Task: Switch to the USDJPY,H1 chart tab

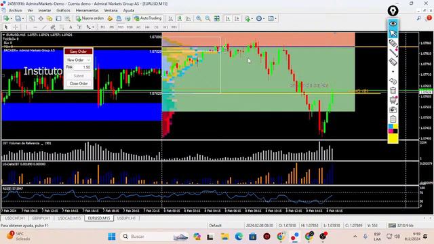Action: (126, 218)
